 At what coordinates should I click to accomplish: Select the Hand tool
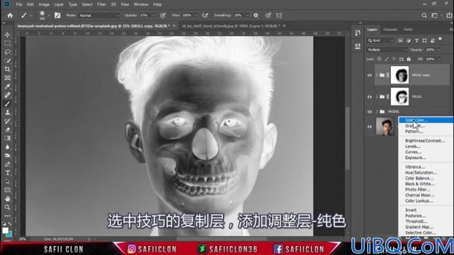click(8, 199)
